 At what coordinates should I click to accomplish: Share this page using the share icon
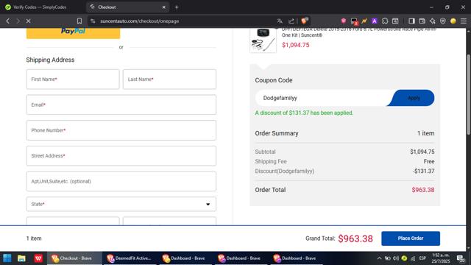[291, 21]
